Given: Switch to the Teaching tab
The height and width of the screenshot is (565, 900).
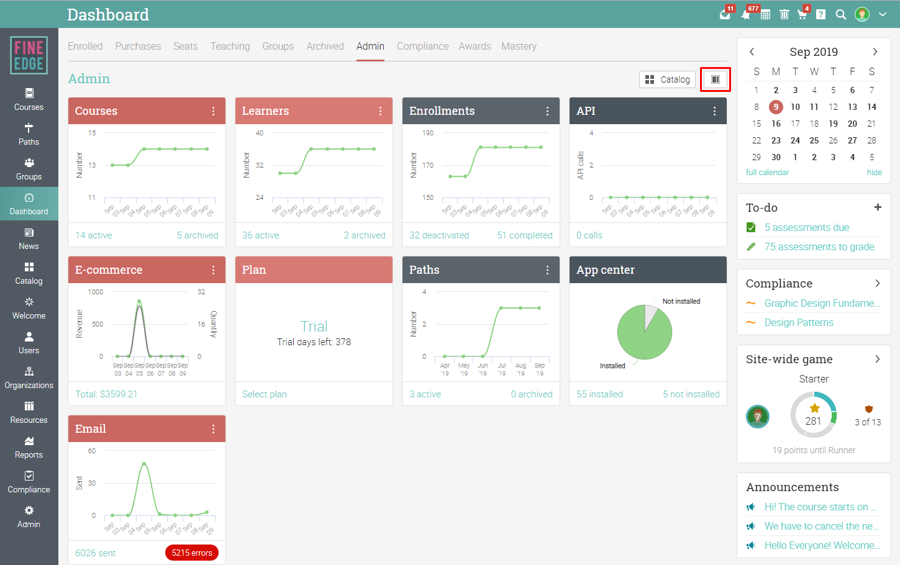Looking at the screenshot, I should 230,46.
